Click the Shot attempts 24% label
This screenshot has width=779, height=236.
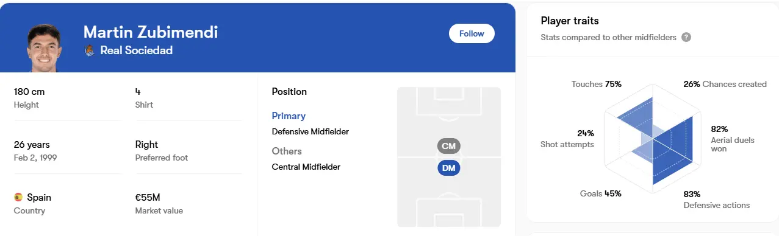pyautogui.click(x=567, y=139)
